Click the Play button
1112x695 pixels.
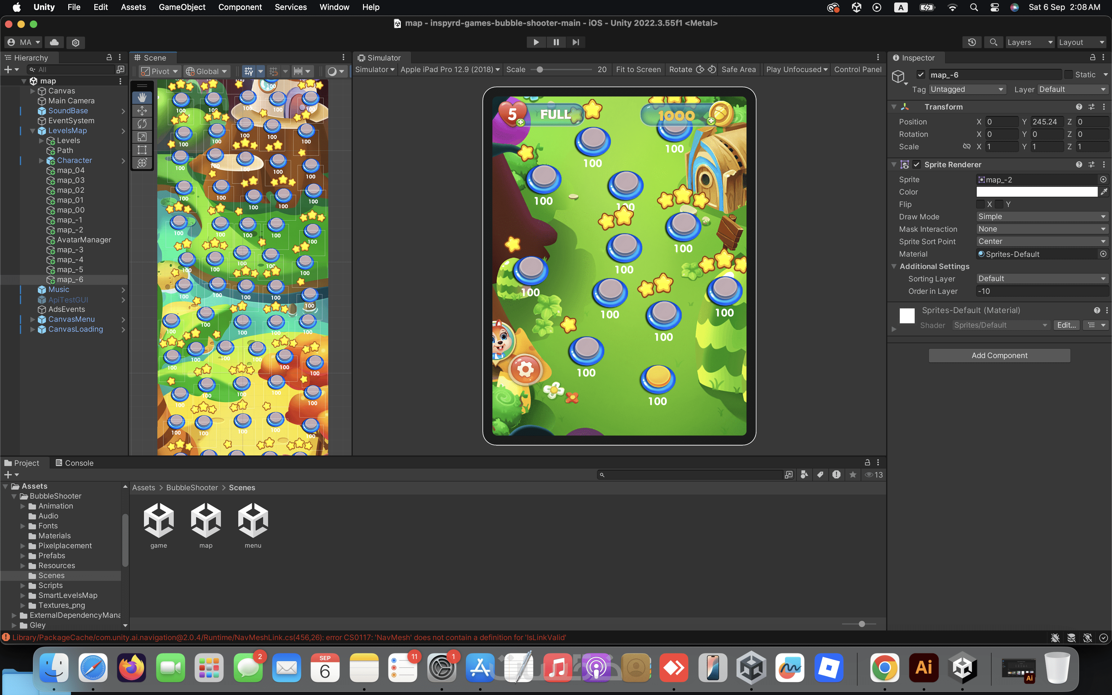click(536, 42)
